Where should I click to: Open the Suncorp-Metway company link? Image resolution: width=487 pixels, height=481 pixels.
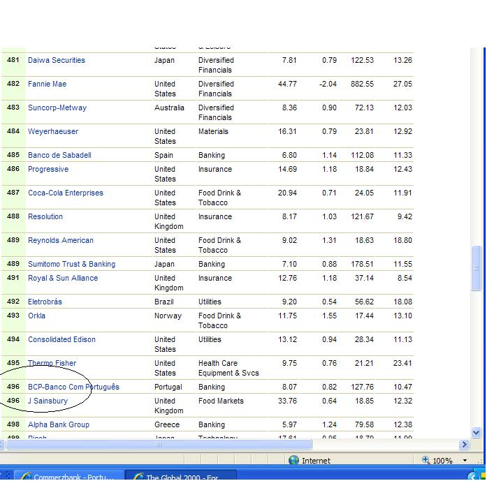(57, 108)
